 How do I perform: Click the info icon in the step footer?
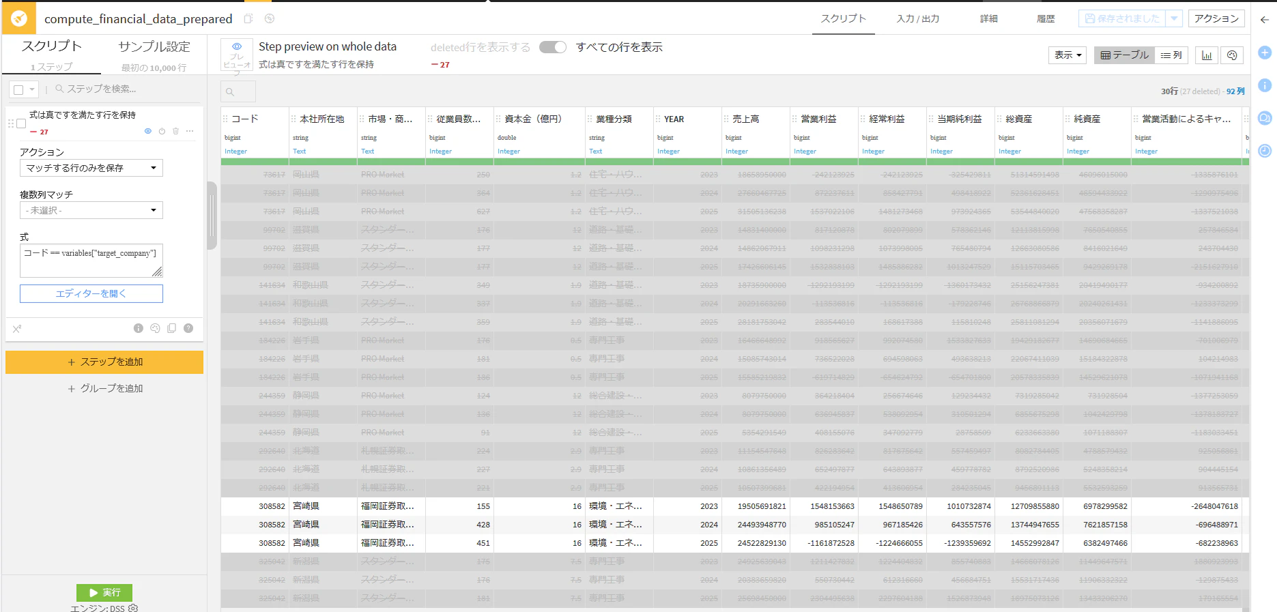(139, 328)
